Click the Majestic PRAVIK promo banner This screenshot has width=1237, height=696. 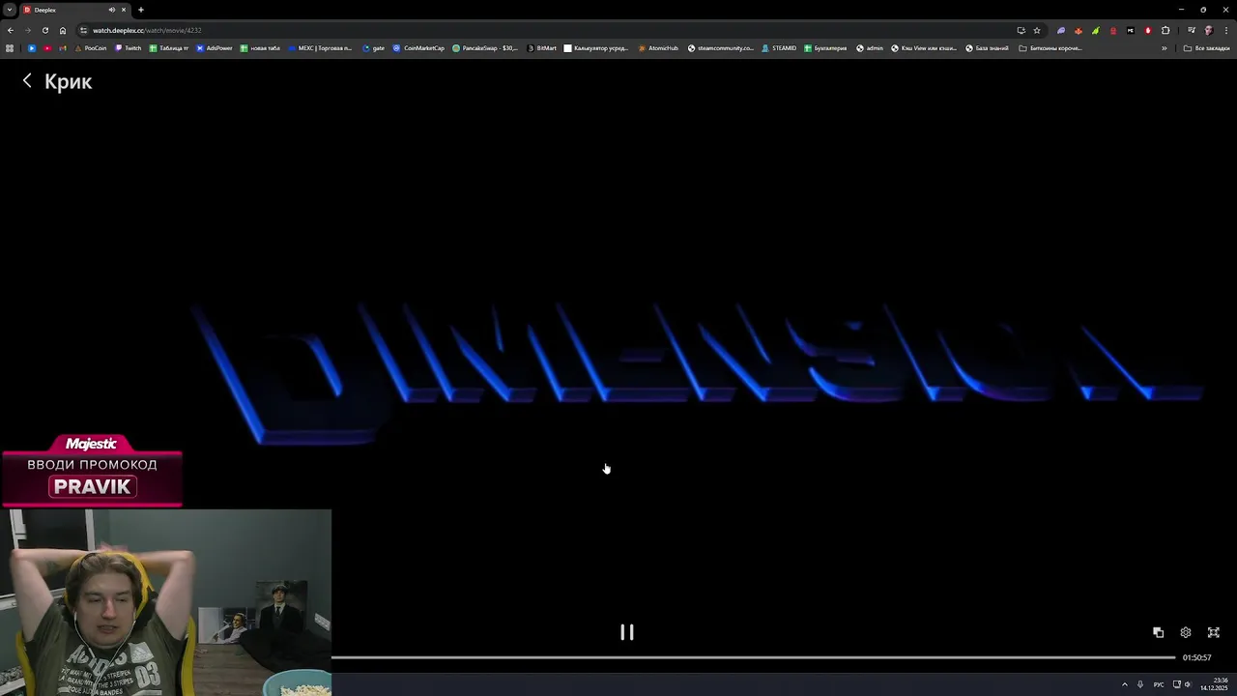tap(92, 471)
